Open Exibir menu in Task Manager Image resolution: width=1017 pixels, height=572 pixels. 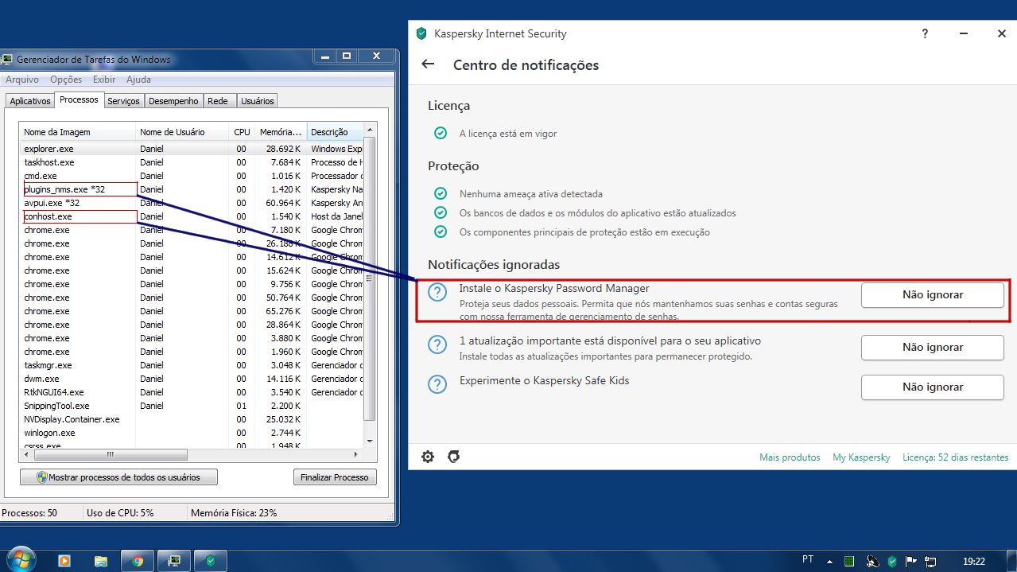(x=104, y=80)
